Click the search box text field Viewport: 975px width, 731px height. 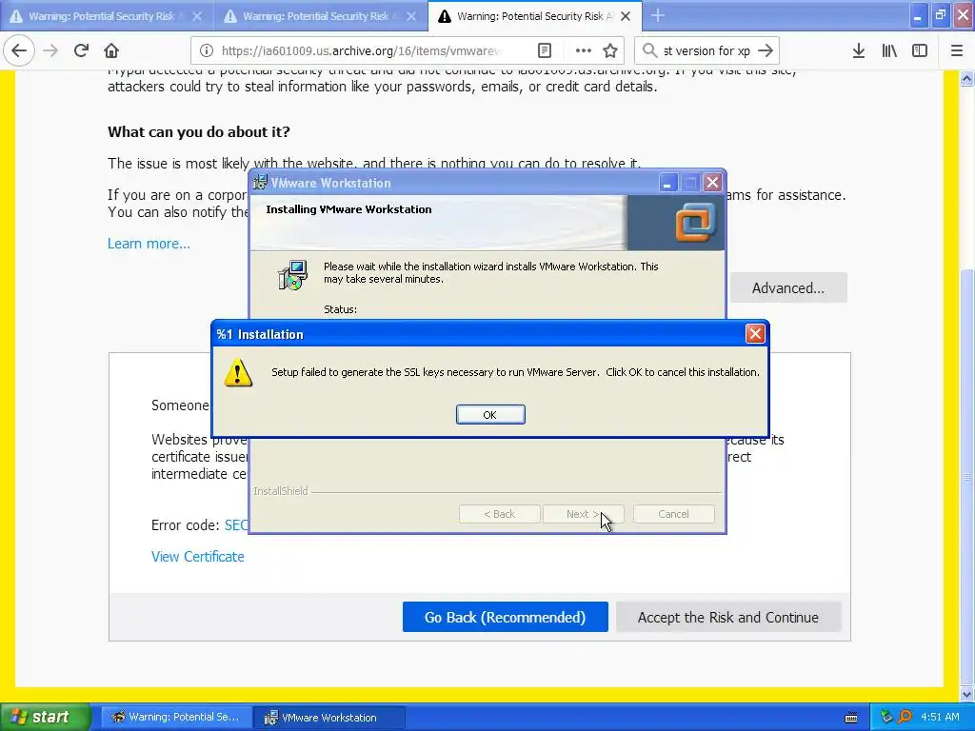click(x=706, y=50)
